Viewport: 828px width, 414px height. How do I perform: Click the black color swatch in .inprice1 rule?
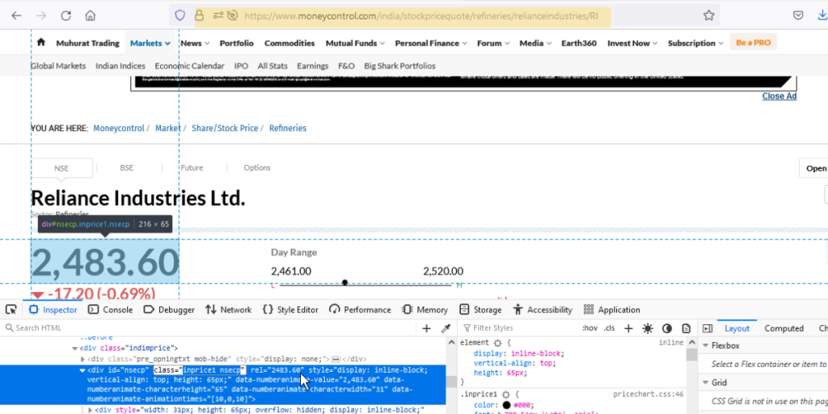coord(507,405)
